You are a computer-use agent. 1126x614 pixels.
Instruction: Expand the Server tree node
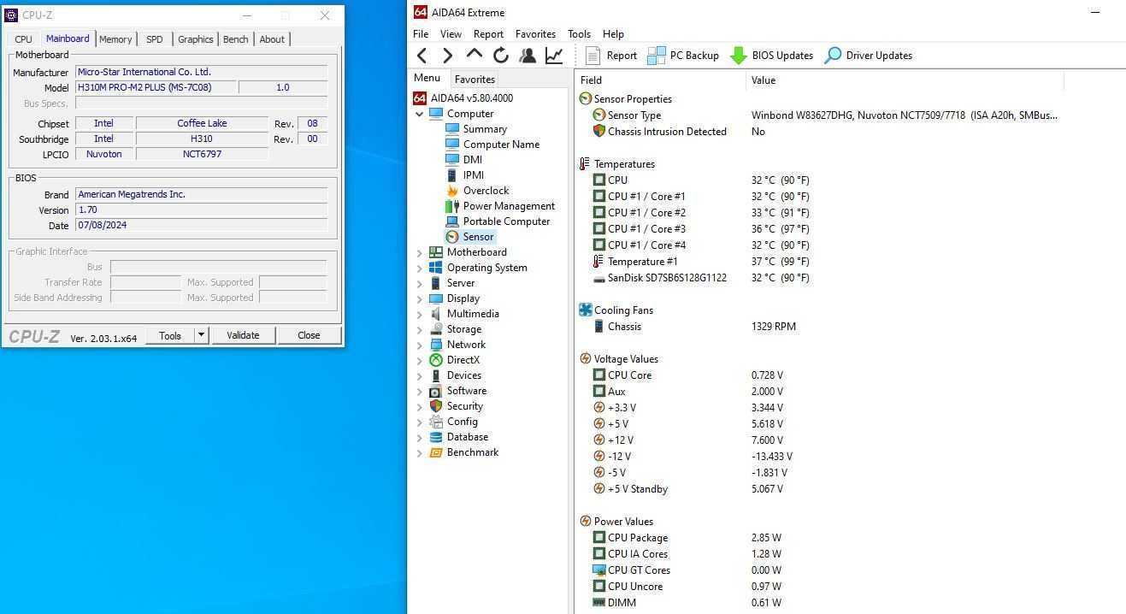click(420, 283)
